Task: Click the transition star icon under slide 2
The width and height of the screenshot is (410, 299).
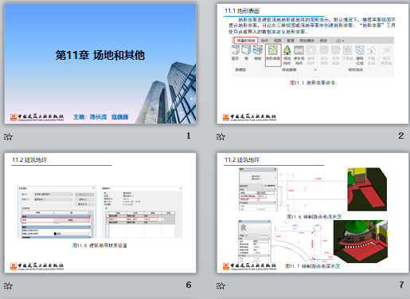Action: [221, 137]
